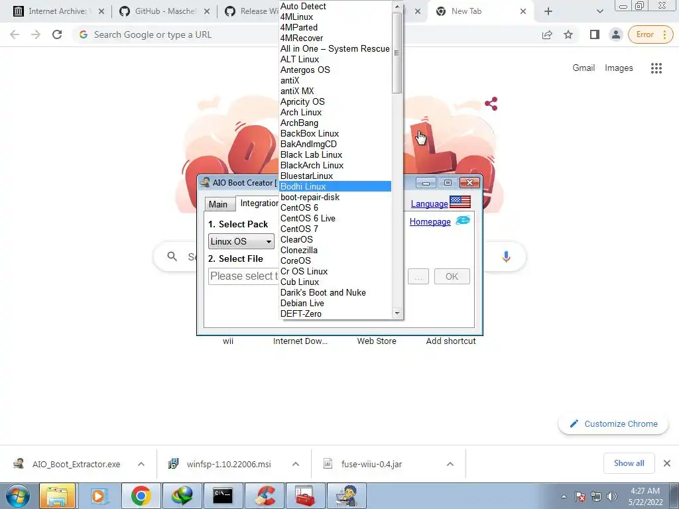Open a new tab with plus button
Screen dimensions: 679x509
click(548, 11)
